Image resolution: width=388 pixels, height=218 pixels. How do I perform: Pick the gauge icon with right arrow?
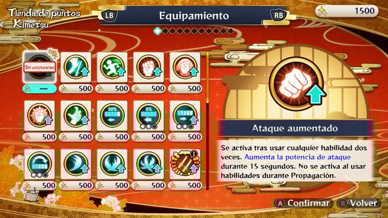pyautogui.click(x=185, y=116)
